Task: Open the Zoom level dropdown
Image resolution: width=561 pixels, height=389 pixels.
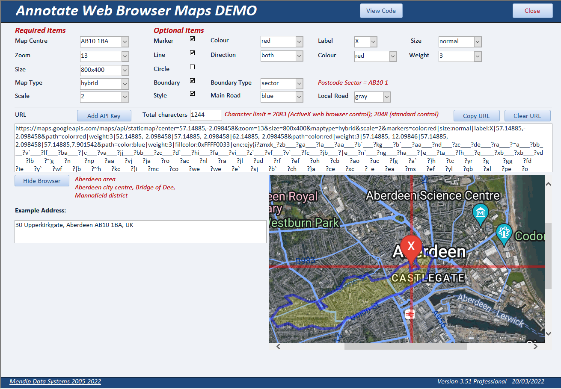Action: 125,56
